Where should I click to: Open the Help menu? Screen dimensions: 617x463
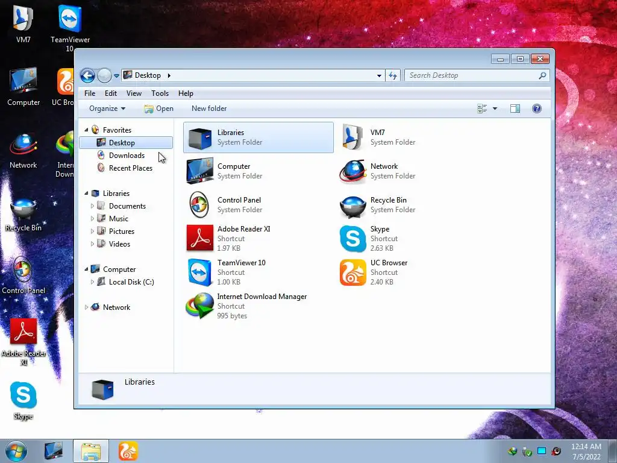(186, 93)
